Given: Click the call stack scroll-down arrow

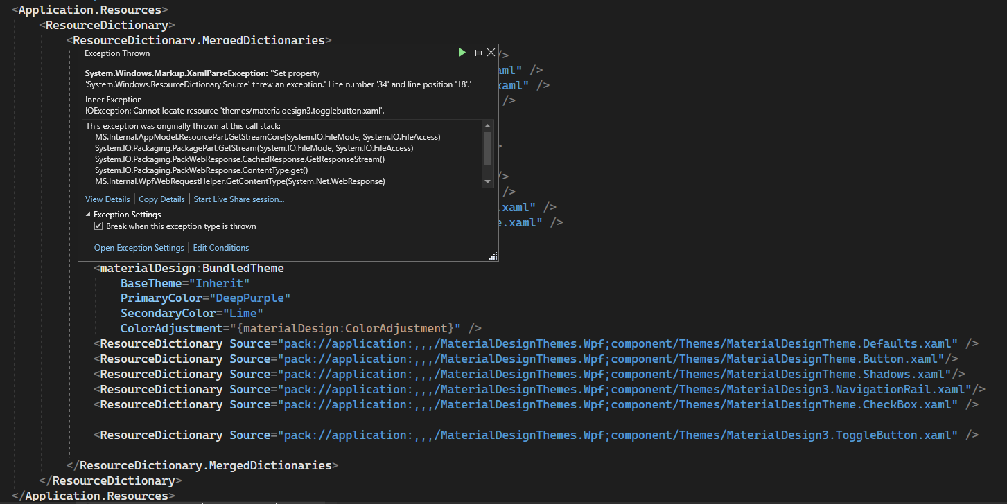Looking at the screenshot, I should 487,181.
